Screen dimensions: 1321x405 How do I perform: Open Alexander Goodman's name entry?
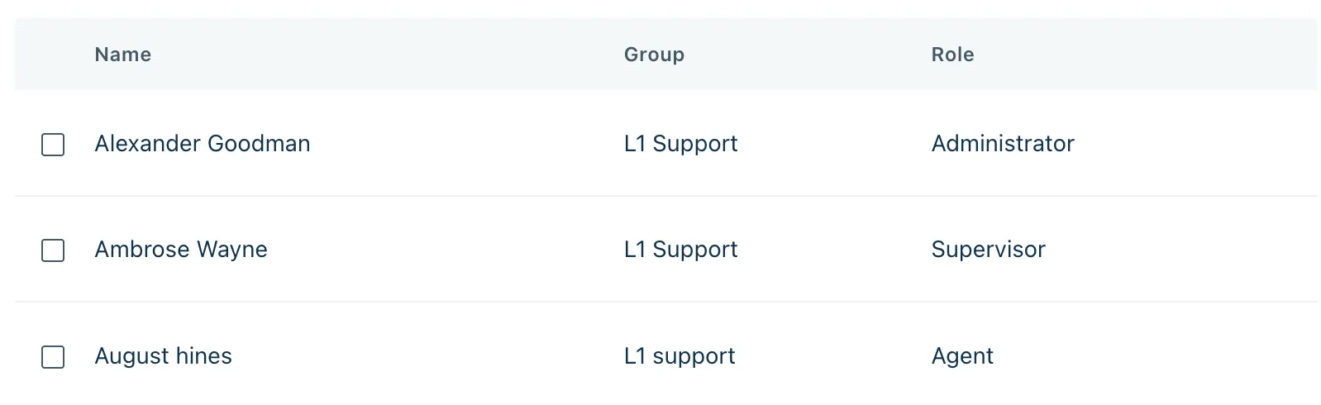(203, 144)
